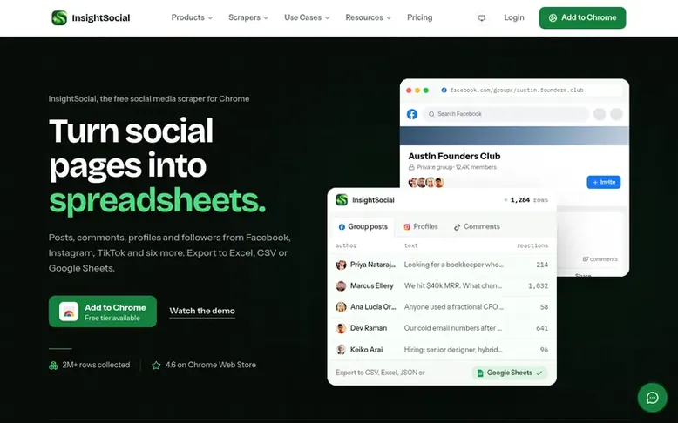
Task: Click the lock icon beside Private group
Action: coord(411,167)
